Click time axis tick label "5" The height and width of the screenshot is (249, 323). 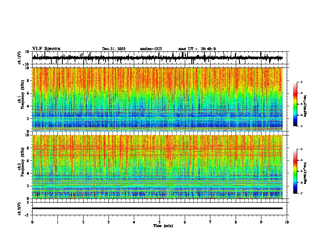tap(159, 222)
